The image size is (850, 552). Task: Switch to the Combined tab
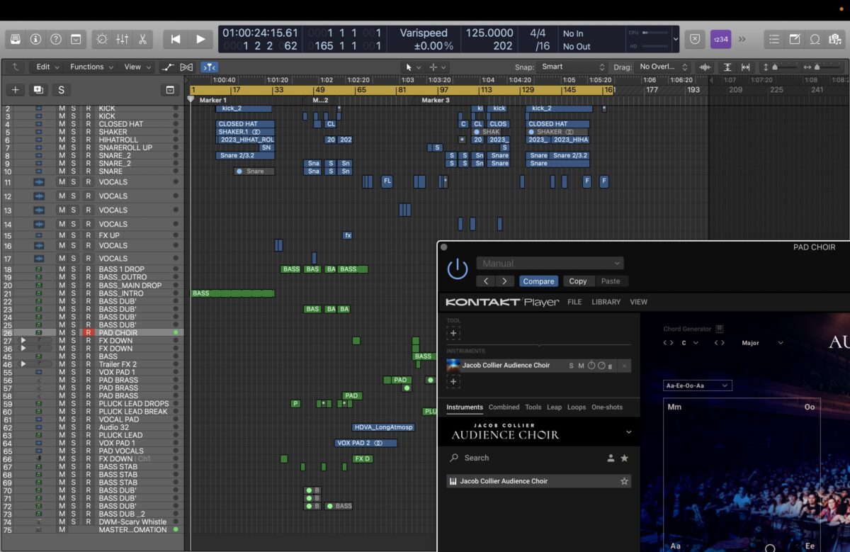(504, 407)
